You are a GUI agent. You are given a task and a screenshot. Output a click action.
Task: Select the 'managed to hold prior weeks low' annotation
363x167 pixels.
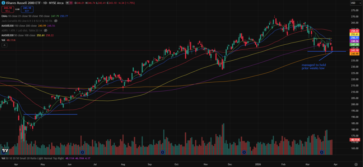click(x=313, y=67)
